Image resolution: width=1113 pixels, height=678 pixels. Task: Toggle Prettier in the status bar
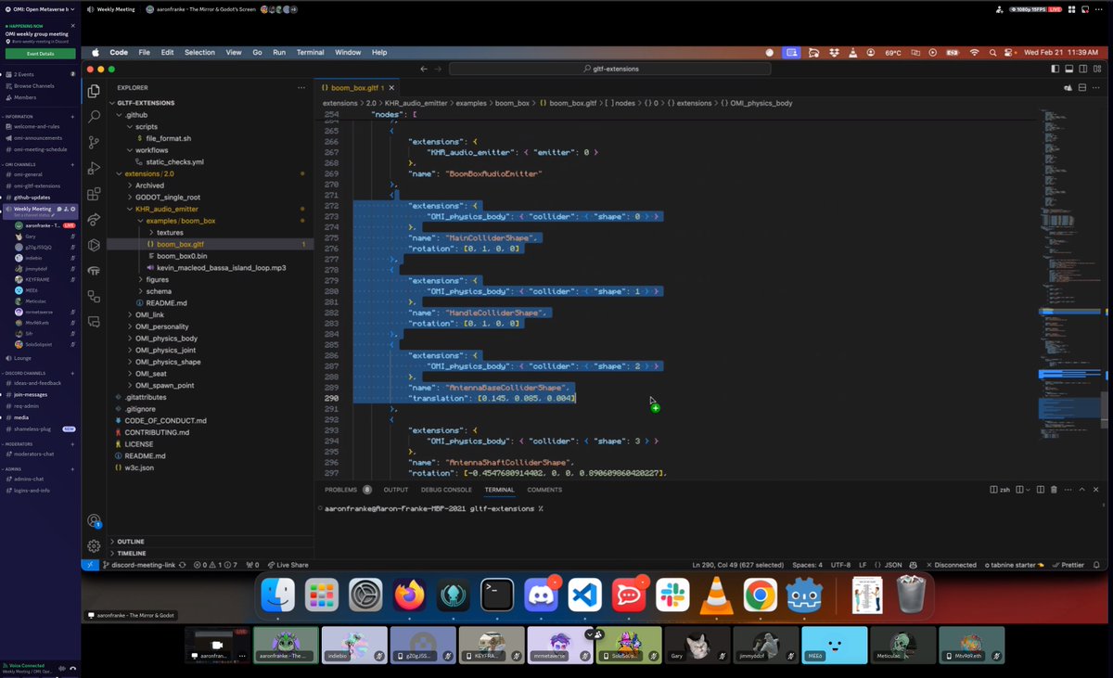[1074, 564]
